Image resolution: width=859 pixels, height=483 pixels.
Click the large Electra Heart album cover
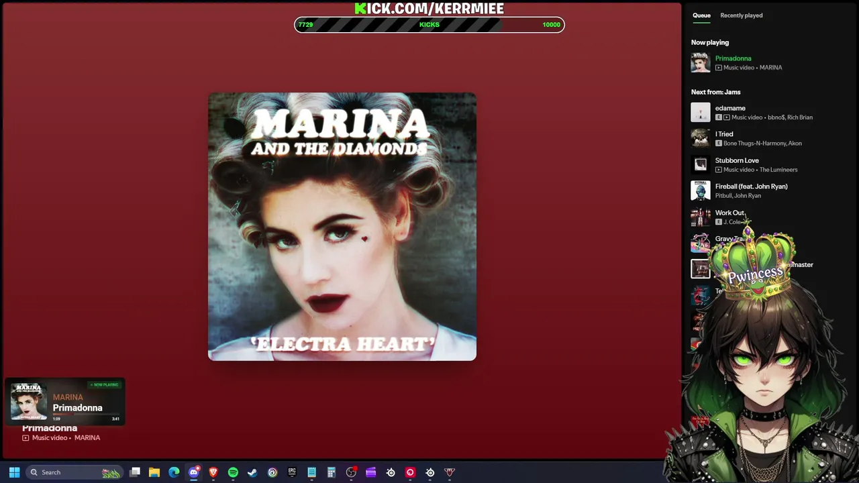pyautogui.click(x=342, y=227)
